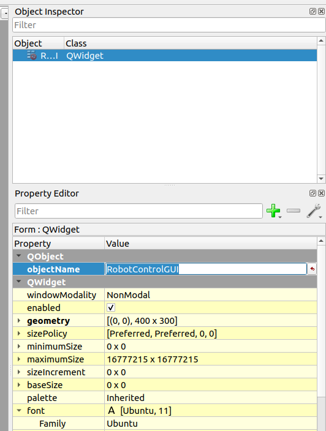Expand the geometry property
The image size is (326, 431).
click(x=19, y=321)
